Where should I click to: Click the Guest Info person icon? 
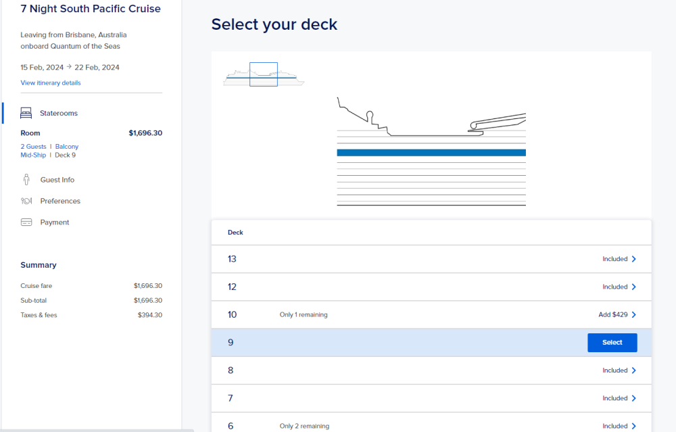[26, 180]
